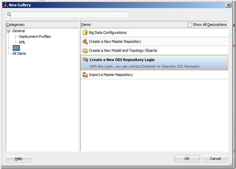The width and height of the screenshot is (236, 169).
Task: Select the Big Data Configurations item
Action: pyautogui.click(x=154, y=33)
